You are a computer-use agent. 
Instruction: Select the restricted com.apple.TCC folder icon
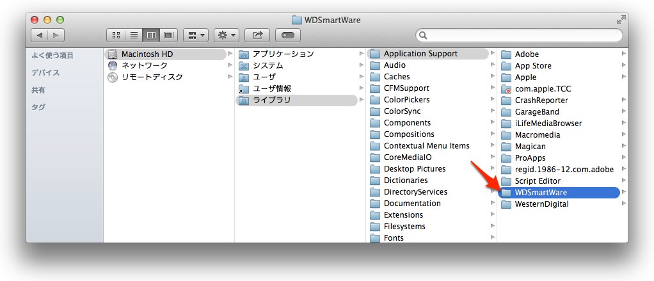click(x=506, y=89)
